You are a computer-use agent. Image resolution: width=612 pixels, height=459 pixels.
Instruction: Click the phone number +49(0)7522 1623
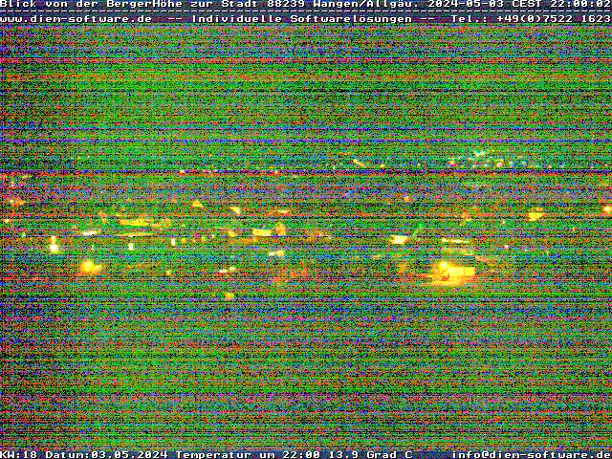[x=553, y=18]
